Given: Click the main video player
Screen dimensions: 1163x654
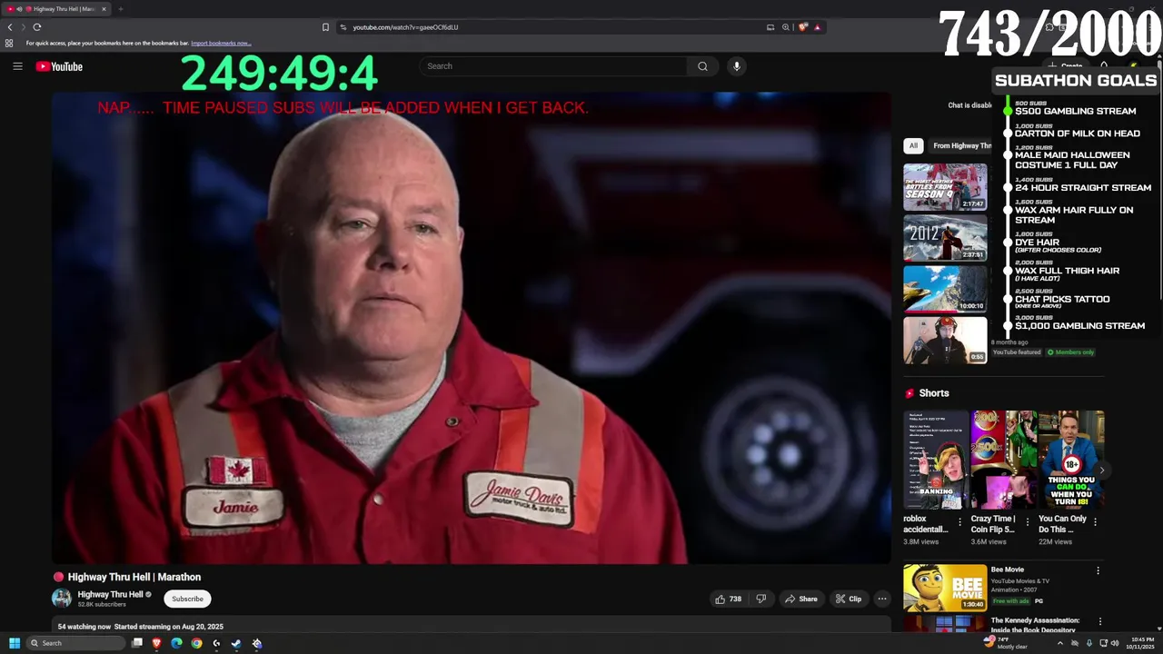Looking at the screenshot, I should click(472, 328).
